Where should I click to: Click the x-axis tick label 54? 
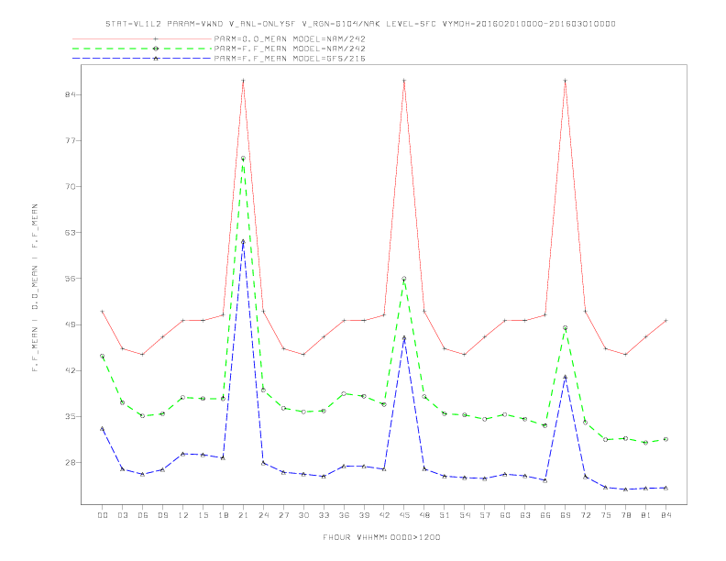(465, 515)
